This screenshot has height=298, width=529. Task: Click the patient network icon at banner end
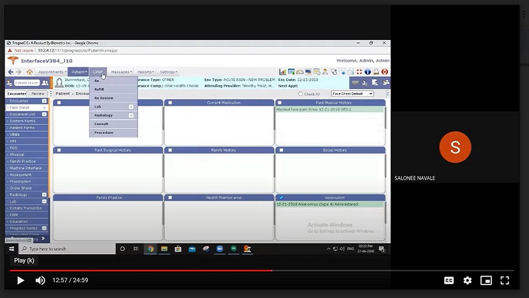click(x=386, y=83)
